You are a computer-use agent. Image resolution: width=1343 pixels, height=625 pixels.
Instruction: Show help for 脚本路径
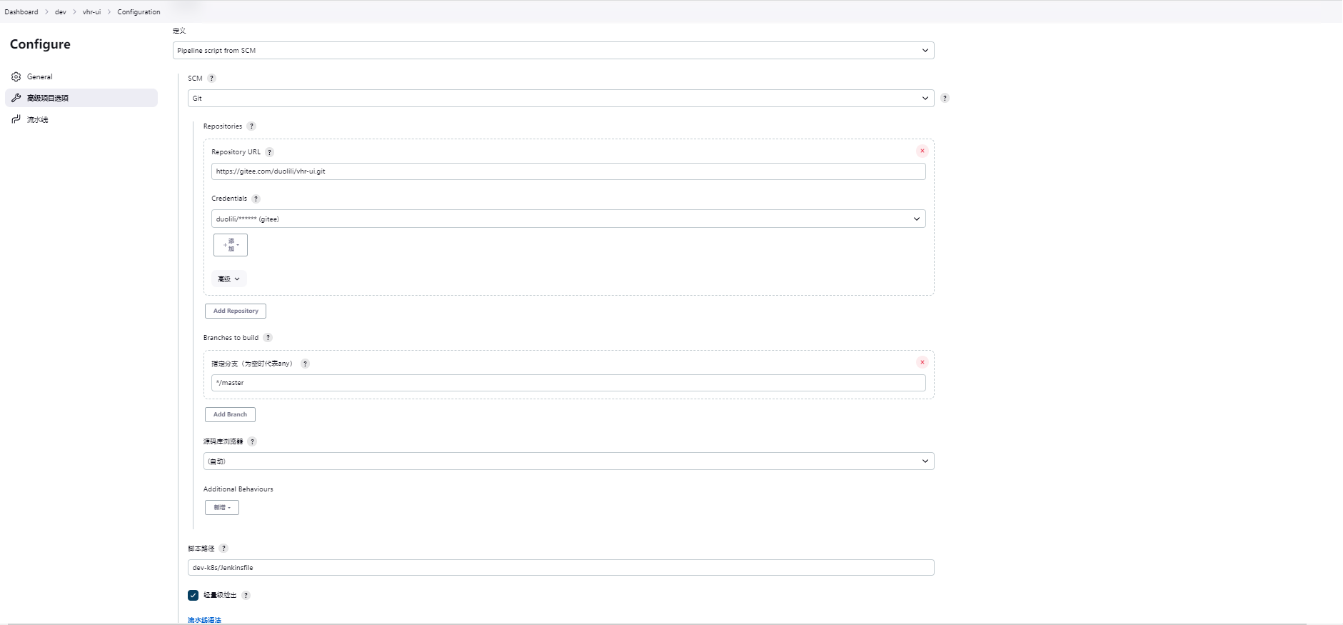(223, 549)
